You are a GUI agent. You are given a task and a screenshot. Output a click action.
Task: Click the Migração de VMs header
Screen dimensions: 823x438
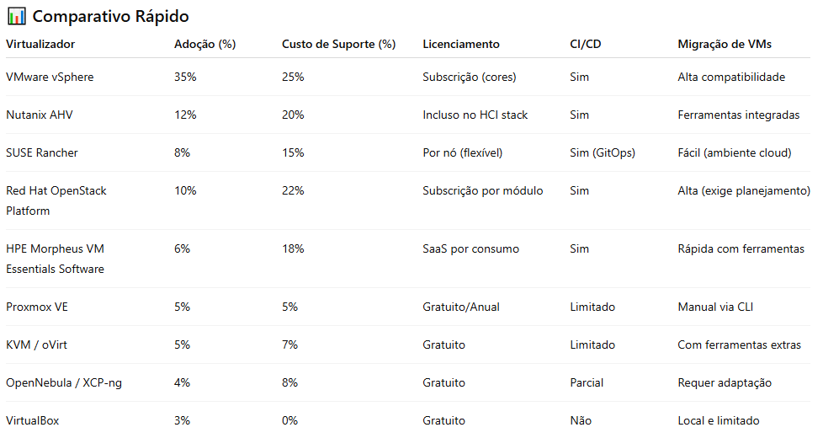(x=725, y=44)
